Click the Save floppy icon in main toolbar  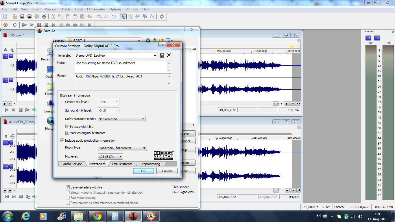[x=22, y=16]
